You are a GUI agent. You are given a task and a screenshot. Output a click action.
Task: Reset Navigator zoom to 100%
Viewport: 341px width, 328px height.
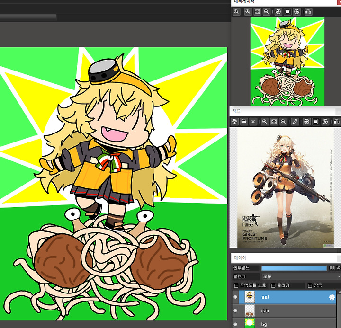(x=236, y=12)
